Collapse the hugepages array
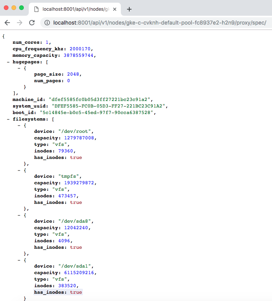The height and width of the screenshot is (301, 272). point(8,62)
